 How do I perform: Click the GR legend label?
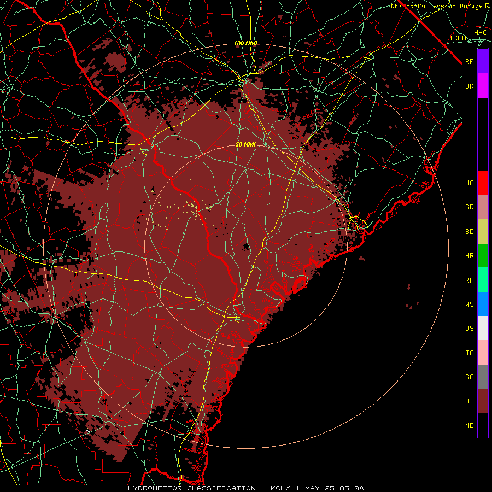click(x=469, y=207)
